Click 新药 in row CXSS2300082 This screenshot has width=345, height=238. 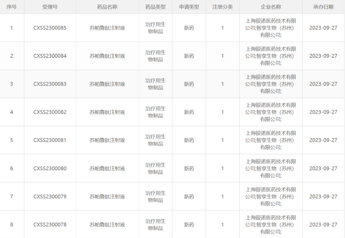[x=189, y=112]
